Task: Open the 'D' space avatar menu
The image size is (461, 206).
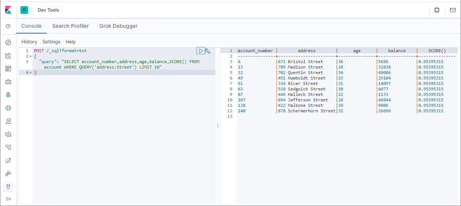Action: click(x=24, y=10)
